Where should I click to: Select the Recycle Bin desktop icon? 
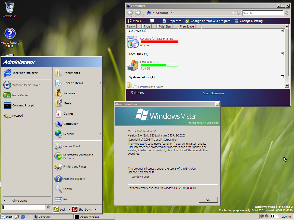point(9,9)
